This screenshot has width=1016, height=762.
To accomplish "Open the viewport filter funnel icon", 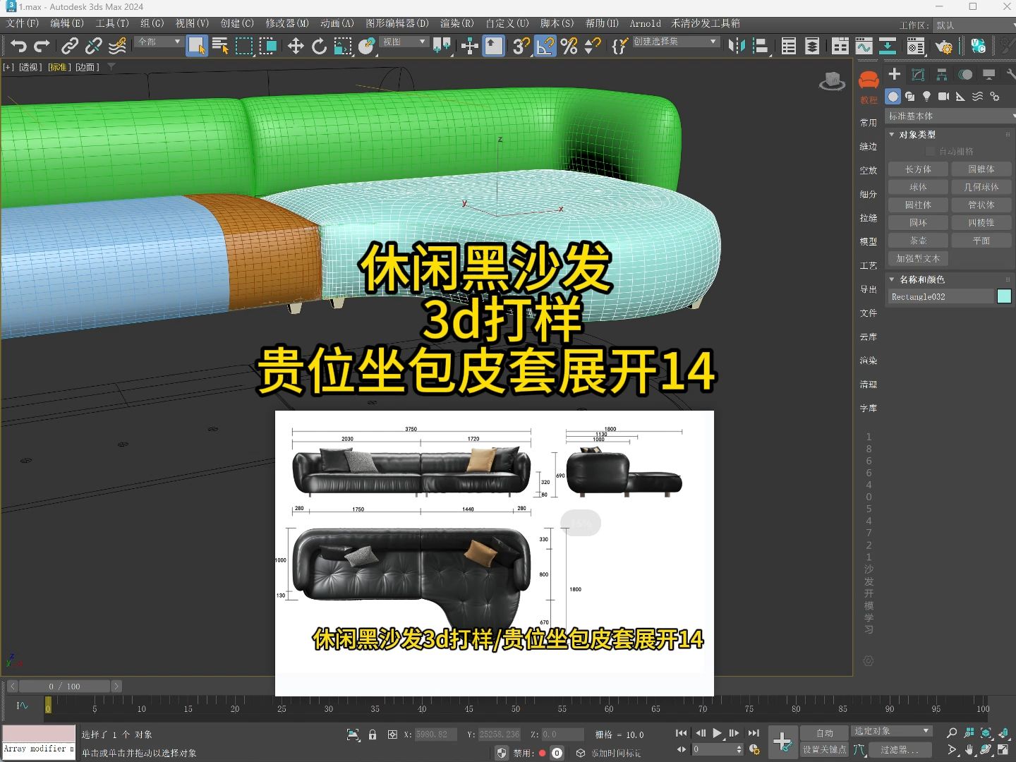I will click(111, 67).
